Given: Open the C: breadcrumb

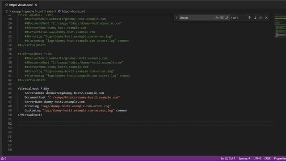Looking at the screenshot, I should click(x=7, y=11).
